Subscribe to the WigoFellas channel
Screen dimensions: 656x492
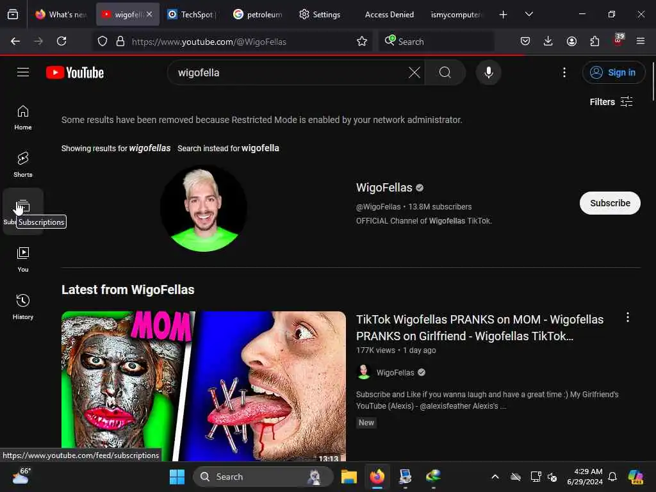click(x=610, y=203)
